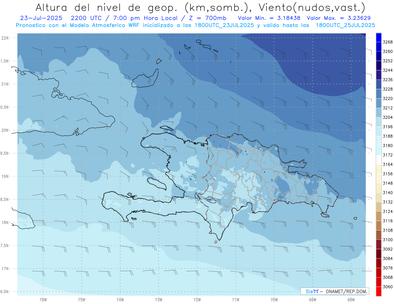Click the '22N' latitude label
The image size is (394, 304).
(5, 38)
